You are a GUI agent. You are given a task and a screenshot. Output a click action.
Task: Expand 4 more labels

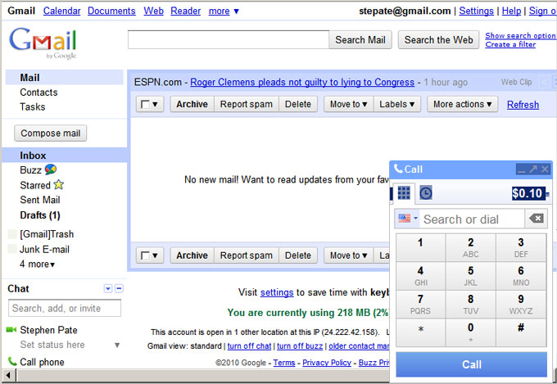[37, 264]
